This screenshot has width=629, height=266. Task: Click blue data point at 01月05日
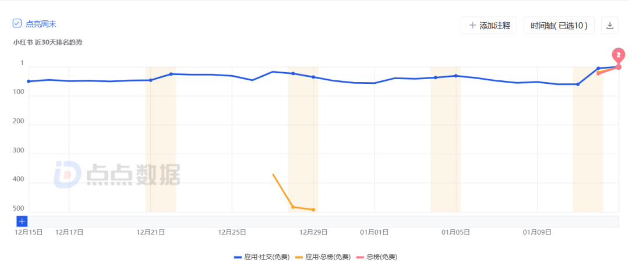pyautogui.click(x=455, y=76)
